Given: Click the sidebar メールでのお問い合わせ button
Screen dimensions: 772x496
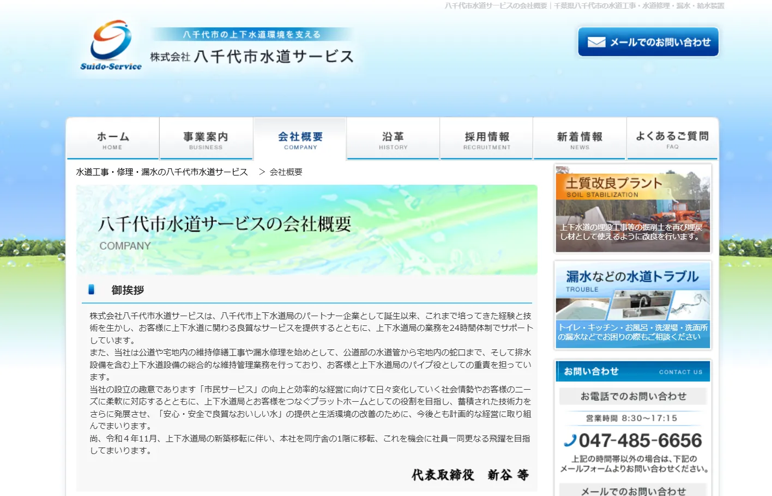Looking at the screenshot, I should 632,490.
